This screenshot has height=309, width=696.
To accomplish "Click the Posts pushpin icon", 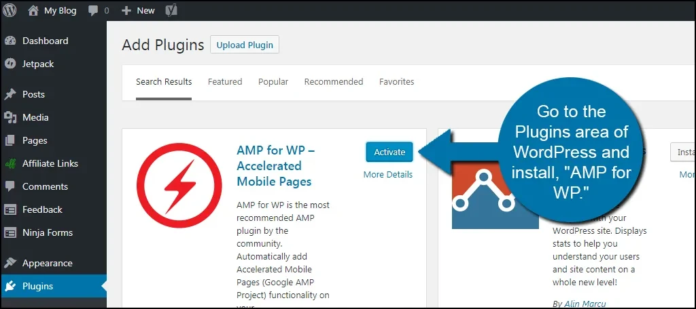I will (x=10, y=94).
